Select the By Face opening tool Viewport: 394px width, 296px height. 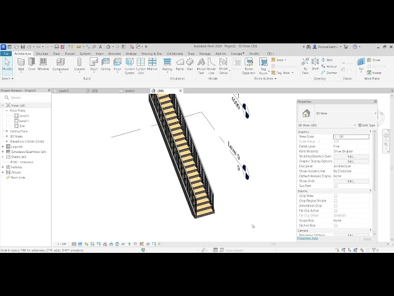pyautogui.click(x=305, y=66)
